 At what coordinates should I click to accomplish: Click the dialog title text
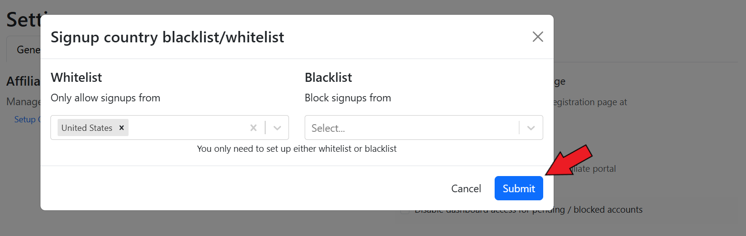[167, 37]
